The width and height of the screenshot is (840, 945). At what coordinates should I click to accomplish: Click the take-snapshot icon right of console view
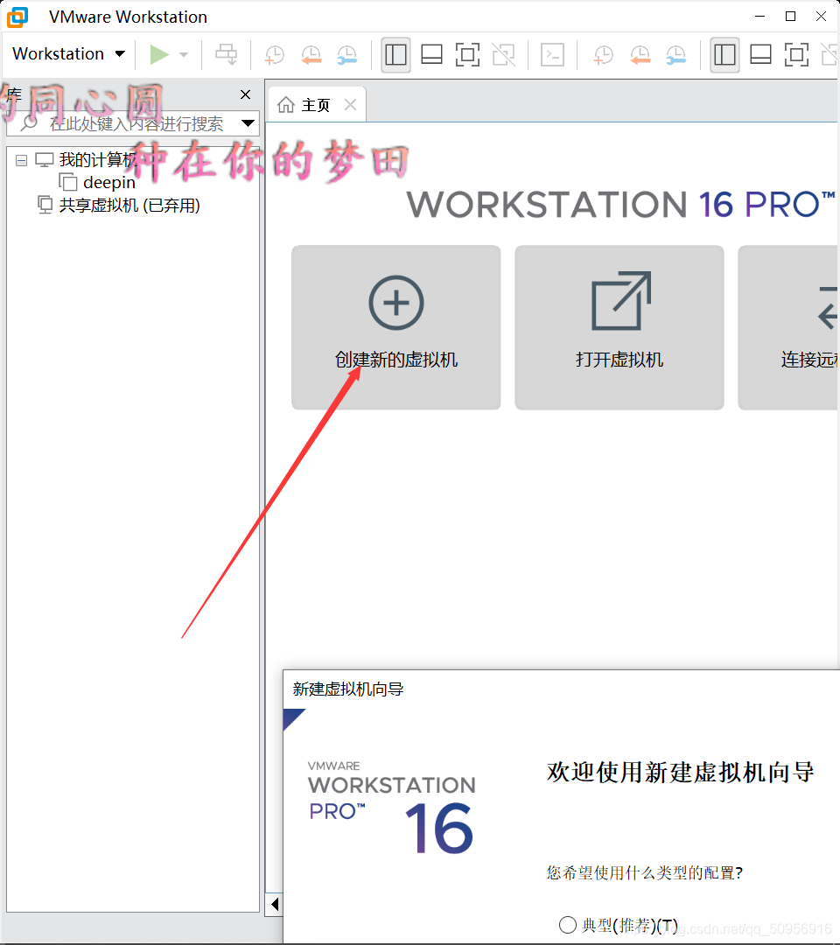(x=603, y=55)
